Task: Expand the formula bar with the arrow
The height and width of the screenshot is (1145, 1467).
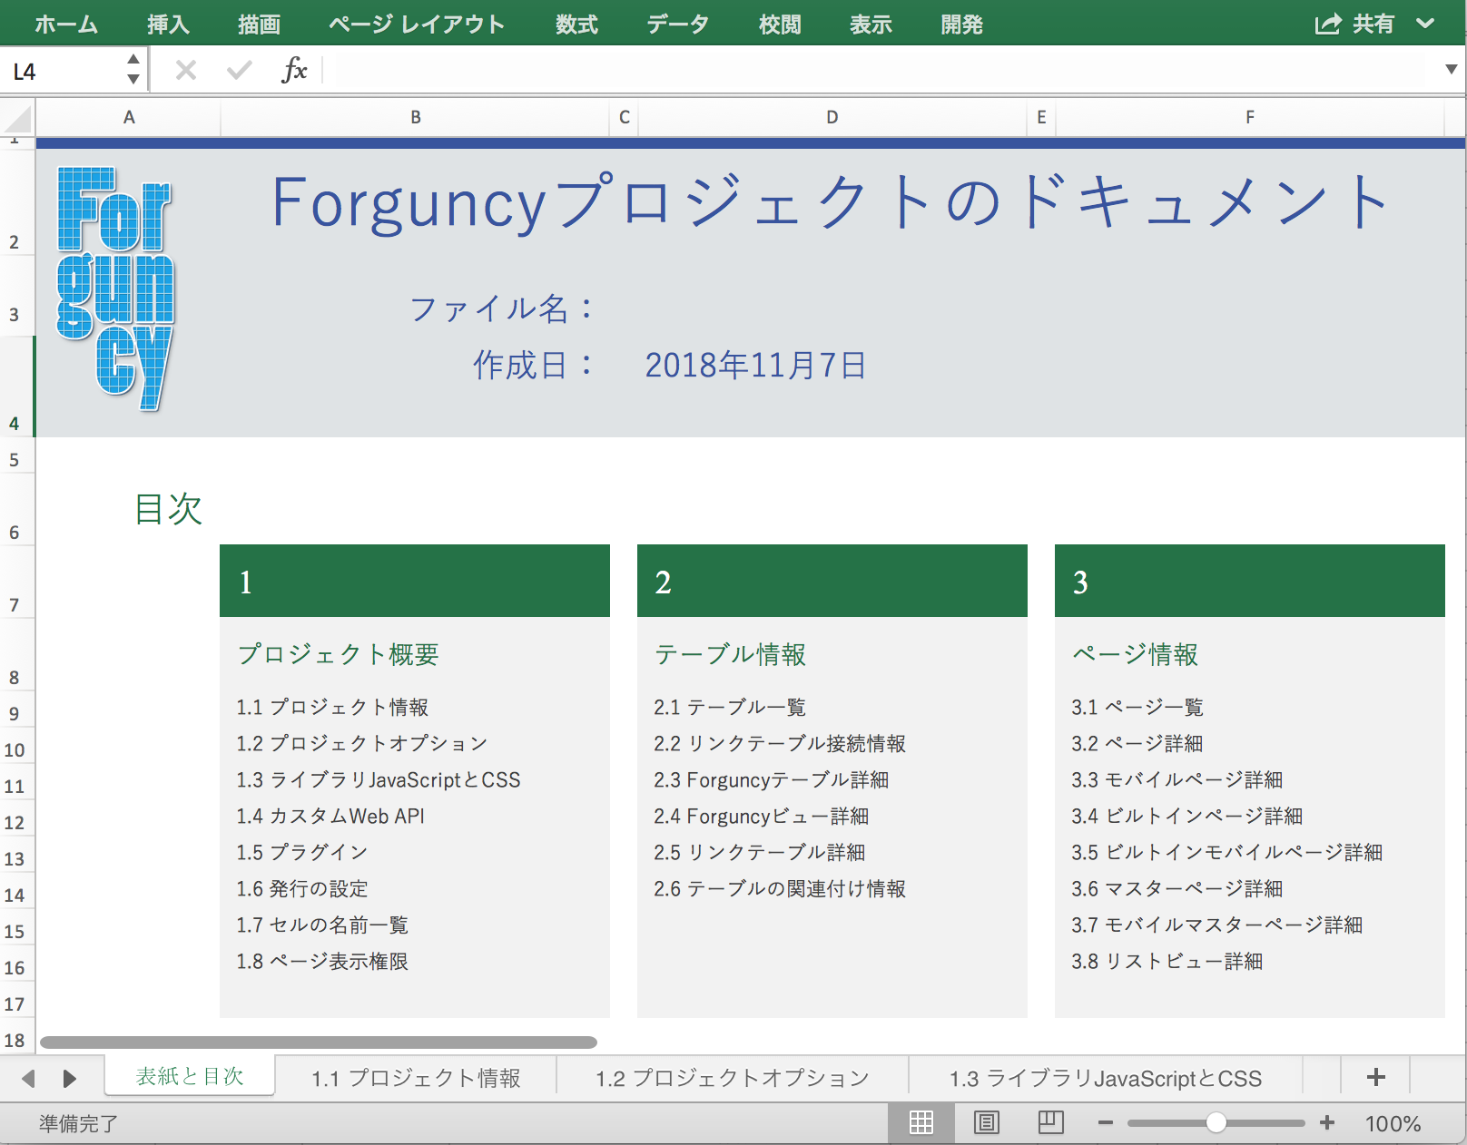Action: click(1451, 70)
